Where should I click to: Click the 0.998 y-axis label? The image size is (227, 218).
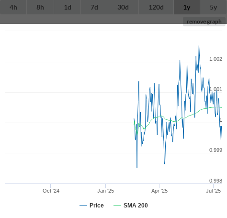[216, 181]
